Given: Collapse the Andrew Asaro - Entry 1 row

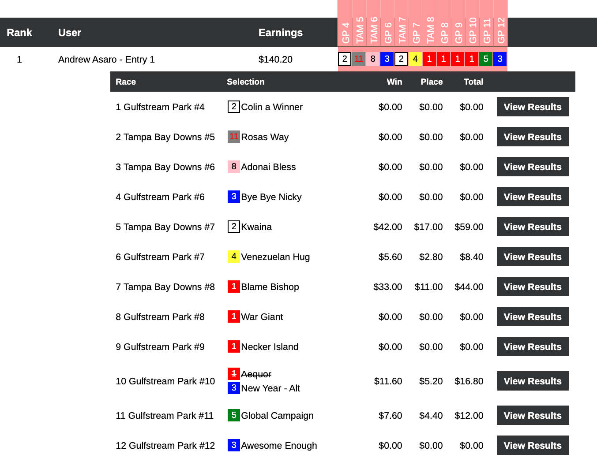Looking at the screenshot, I should [x=106, y=60].
